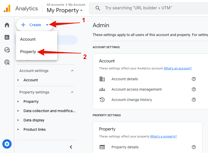This screenshot has height=153, width=208.
Task: Open help for Property details
Action: point(194,147)
